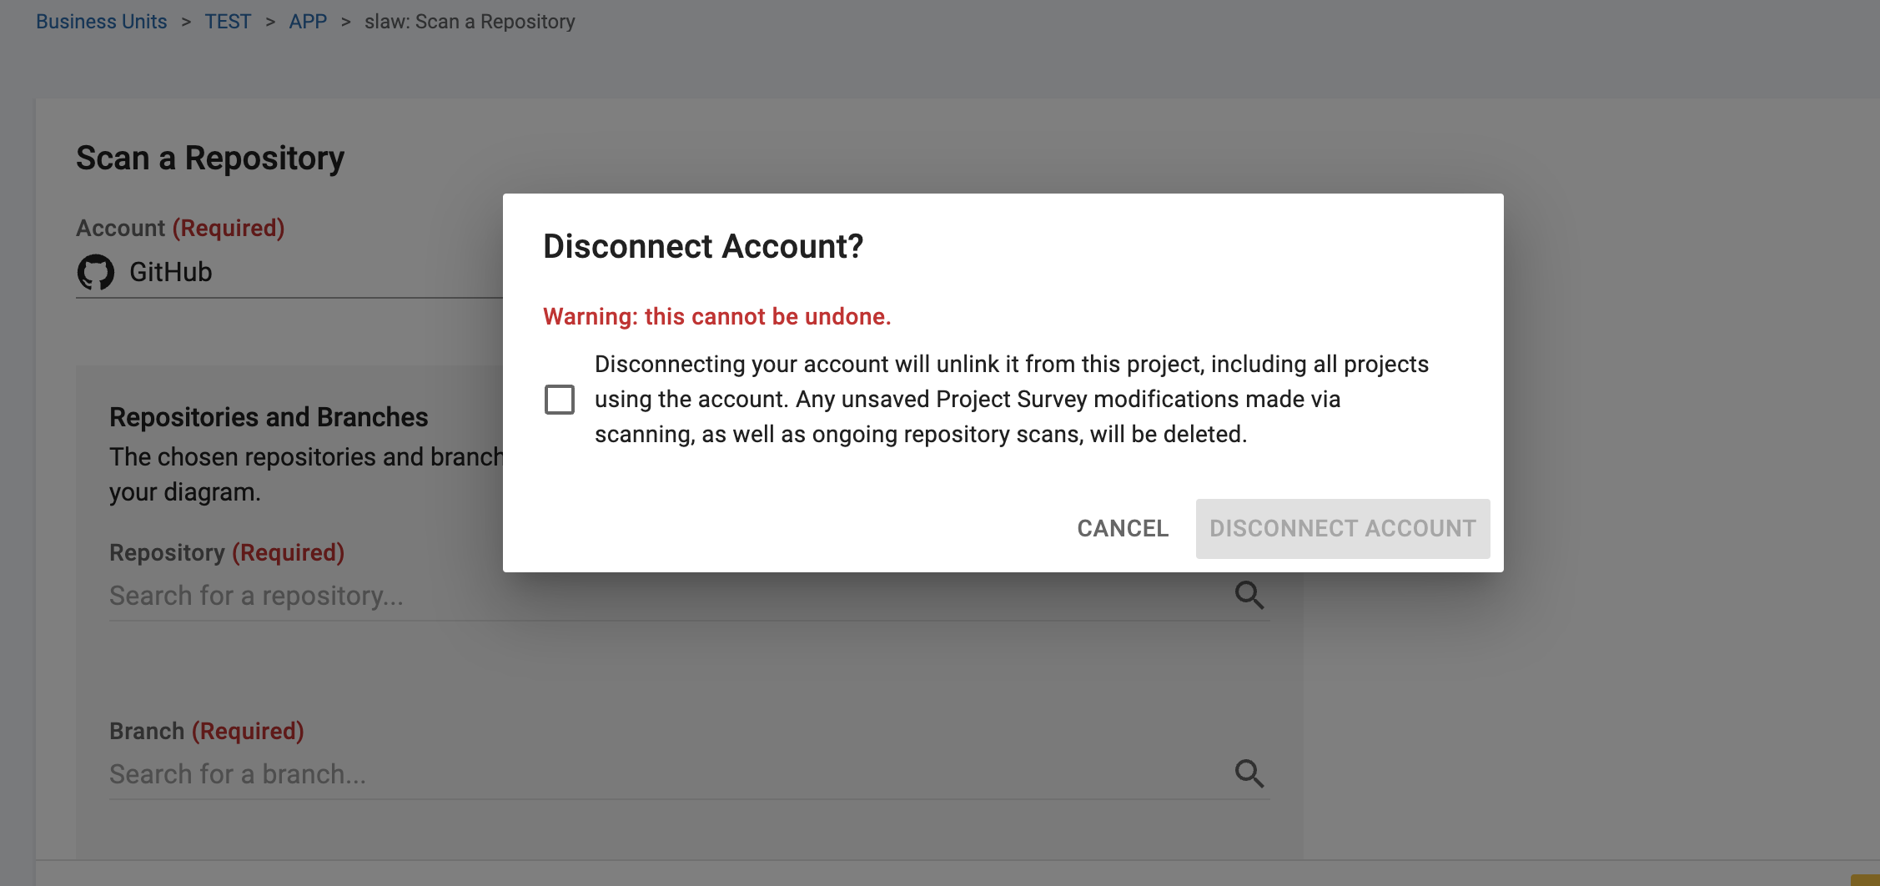Open the APP breadcrumb link

coord(308,21)
